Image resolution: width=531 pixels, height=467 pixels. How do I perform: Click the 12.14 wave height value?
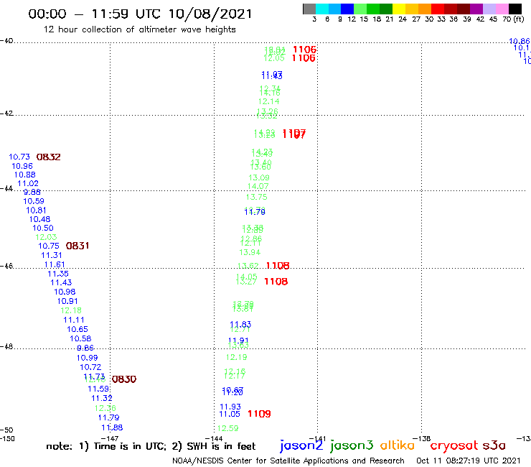point(269,101)
